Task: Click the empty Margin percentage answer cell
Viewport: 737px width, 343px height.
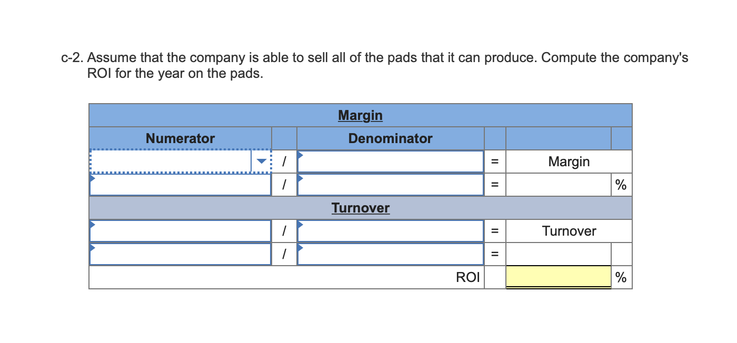Action: point(558,184)
